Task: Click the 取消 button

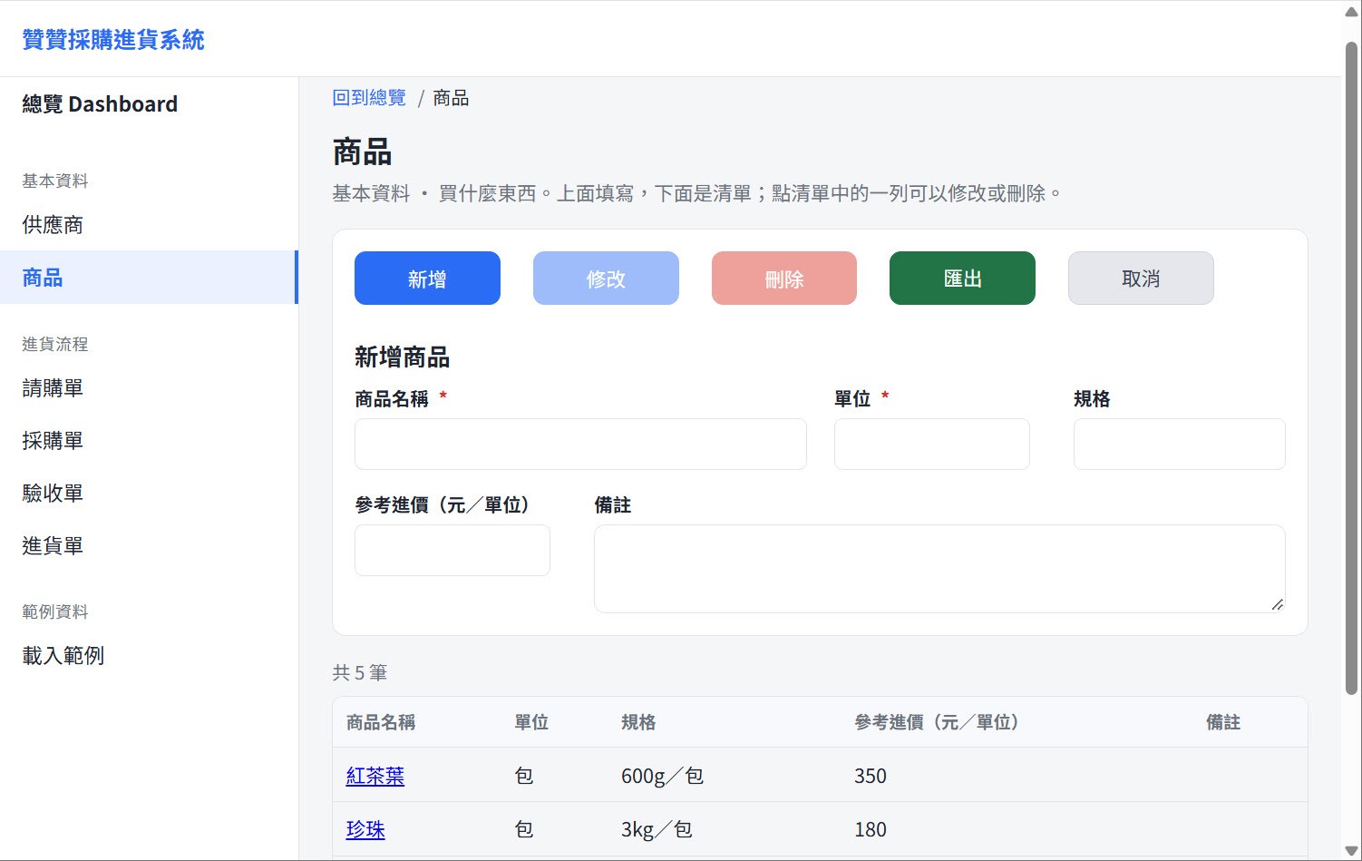Action: (1141, 279)
